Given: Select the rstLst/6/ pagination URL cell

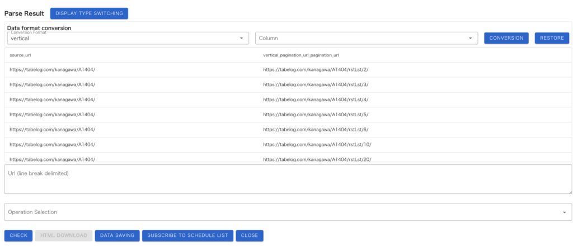Looking at the screenshot, I should click(316, 130).
